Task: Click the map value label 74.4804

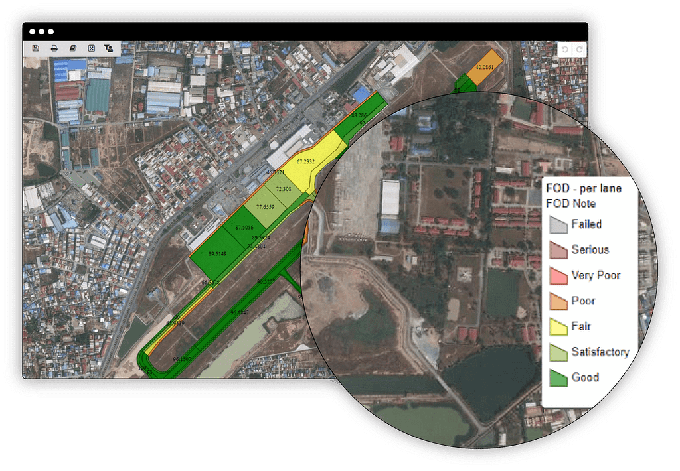Action: click(256, 246)
